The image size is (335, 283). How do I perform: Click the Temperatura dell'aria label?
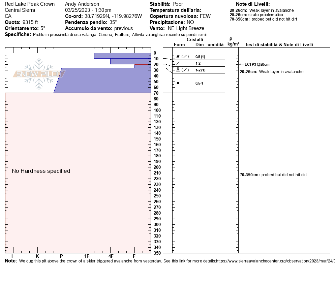click(175, 10)
